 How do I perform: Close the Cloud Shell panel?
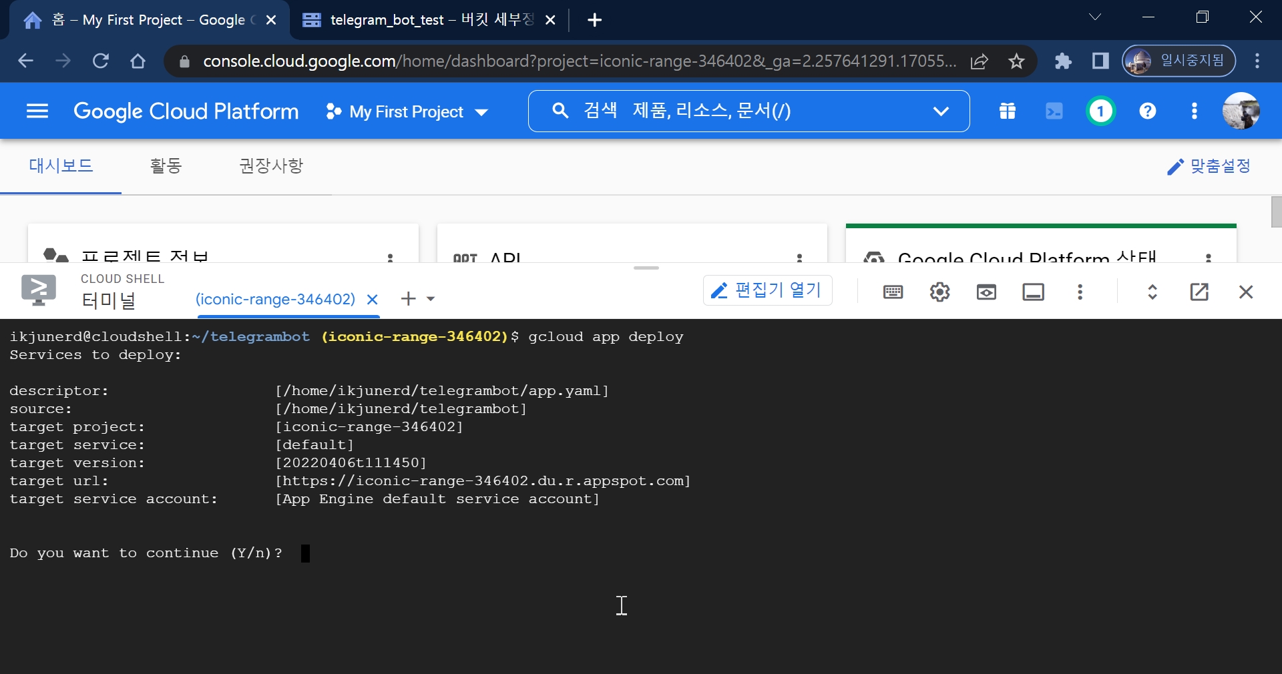(1246, 292)
